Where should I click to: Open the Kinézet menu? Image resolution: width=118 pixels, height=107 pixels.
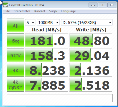pos(40,11)
